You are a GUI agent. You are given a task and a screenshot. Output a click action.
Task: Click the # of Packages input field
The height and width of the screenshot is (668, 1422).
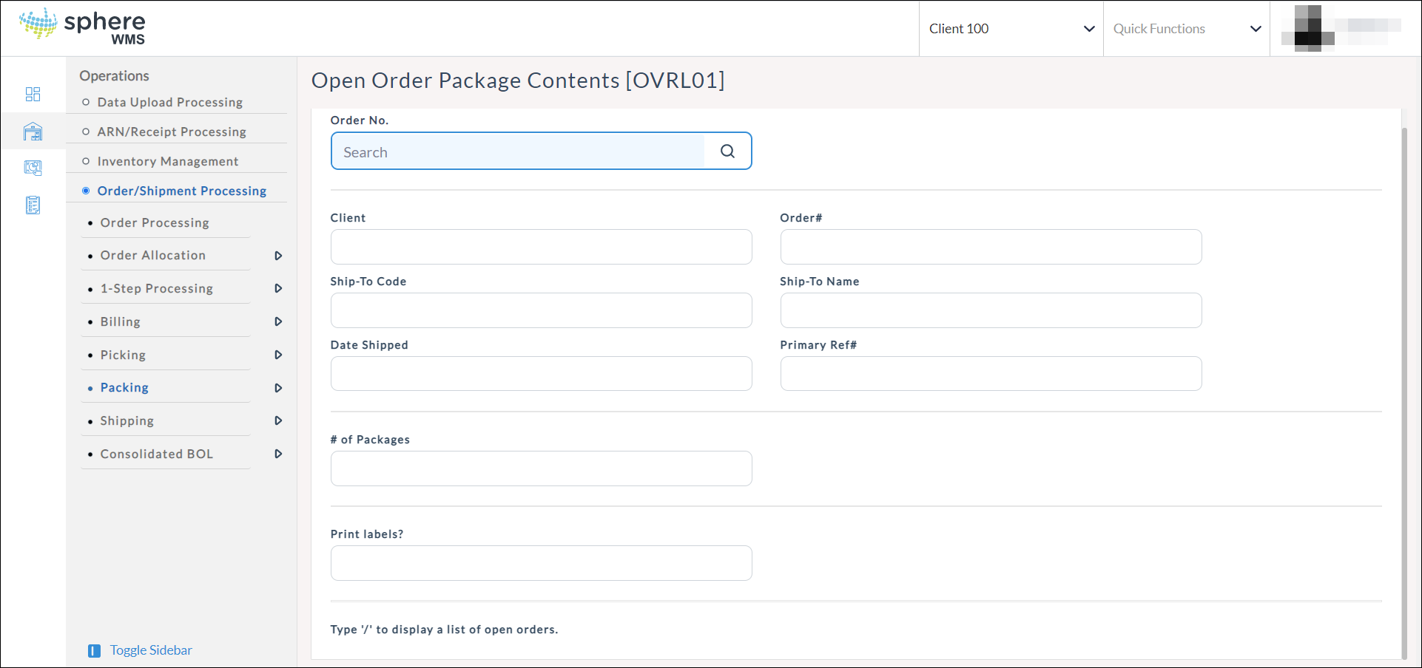click(541, 468)
